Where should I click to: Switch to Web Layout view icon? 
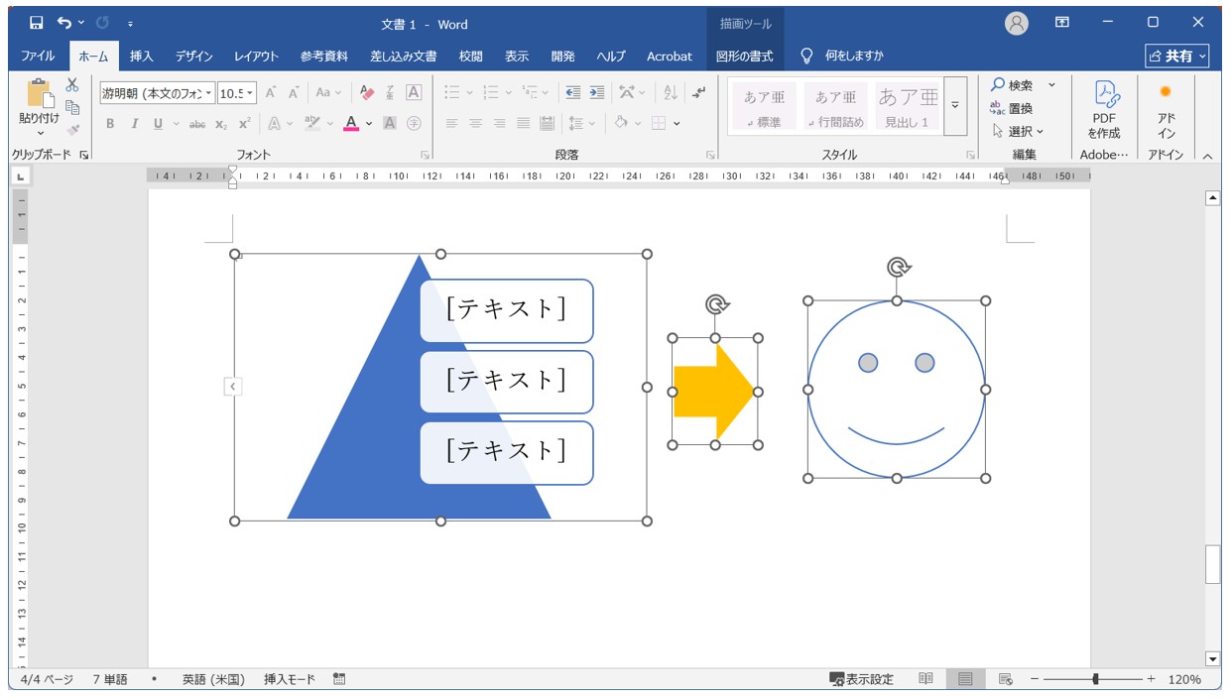click(x=1005, y=679)
